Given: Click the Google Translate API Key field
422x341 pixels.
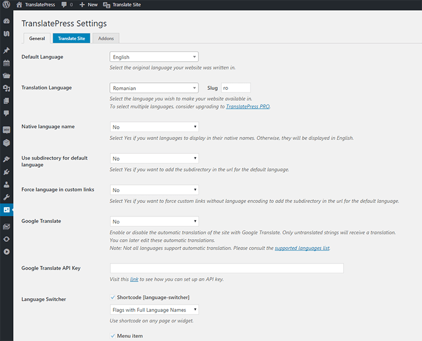Looking at the screenshot, I should tap(227, 268).
